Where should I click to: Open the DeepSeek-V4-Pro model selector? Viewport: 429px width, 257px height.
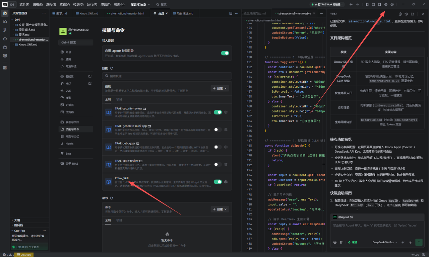(x=385, y=242)
